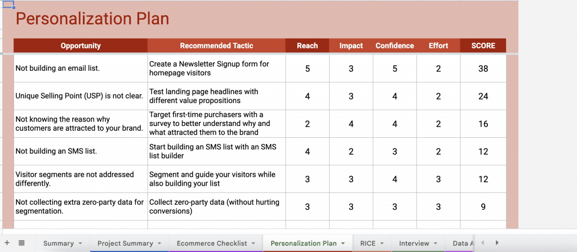Select the Opportunity header cell
Viewport: 577px width, 252px height.
[x=81, y=46]
